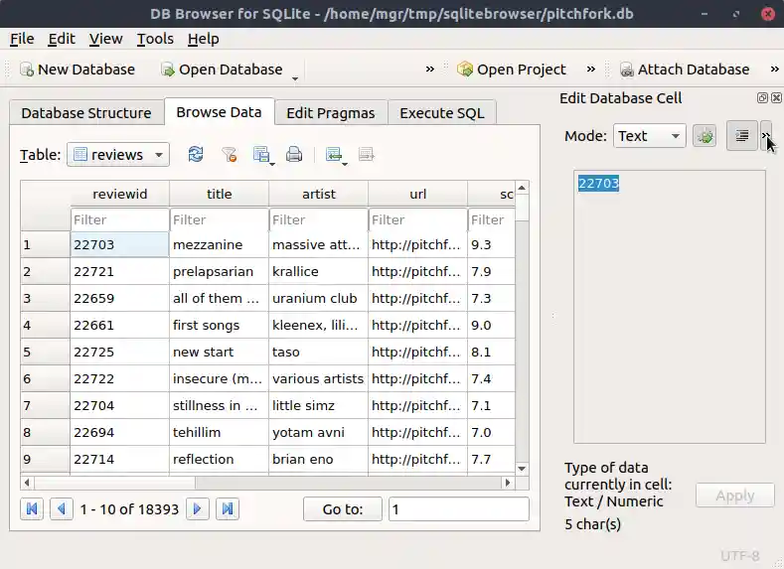The image size is (784, 569).
Task: Expand the save table as dropdown icon
Action: pos(263,154)
